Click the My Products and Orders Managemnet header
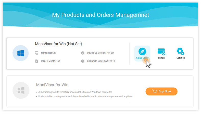201x114 pixels. [100, 15]
